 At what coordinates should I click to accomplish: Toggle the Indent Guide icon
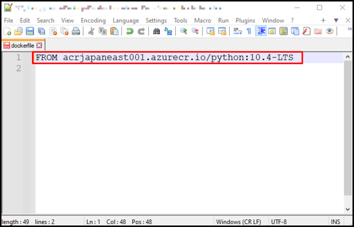pos(261,31)
